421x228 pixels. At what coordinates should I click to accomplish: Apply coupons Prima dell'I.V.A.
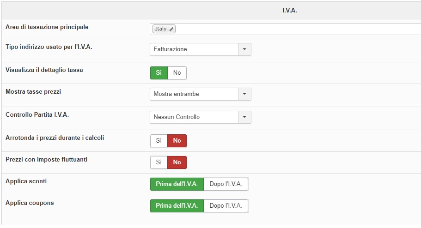[177, 206]
